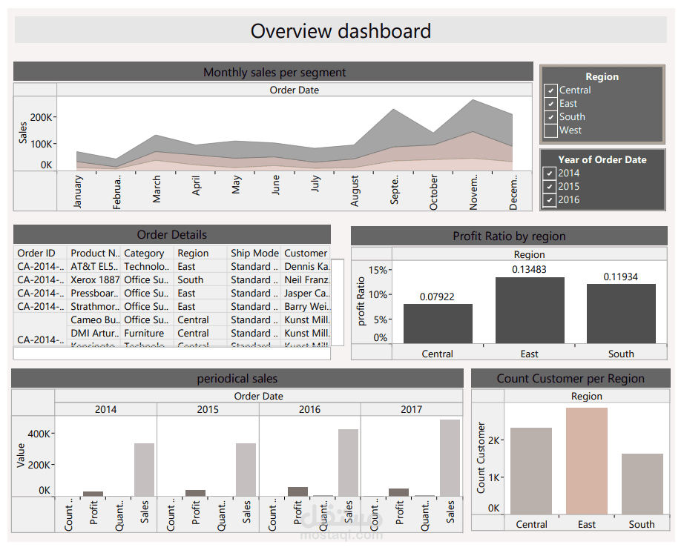684x553 pixels.
Task: Click the 0.11934 profit ratio label
Action: click(621, 277)
